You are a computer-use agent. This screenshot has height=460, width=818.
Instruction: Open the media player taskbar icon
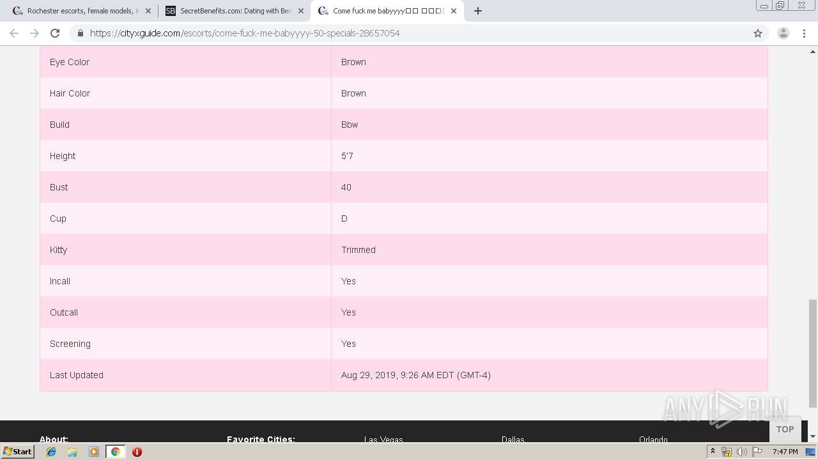pyautogui.click(x=94, y=452)
